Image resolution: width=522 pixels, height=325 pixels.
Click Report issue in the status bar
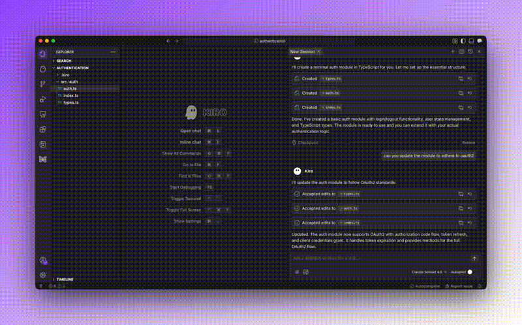(459, 286)
